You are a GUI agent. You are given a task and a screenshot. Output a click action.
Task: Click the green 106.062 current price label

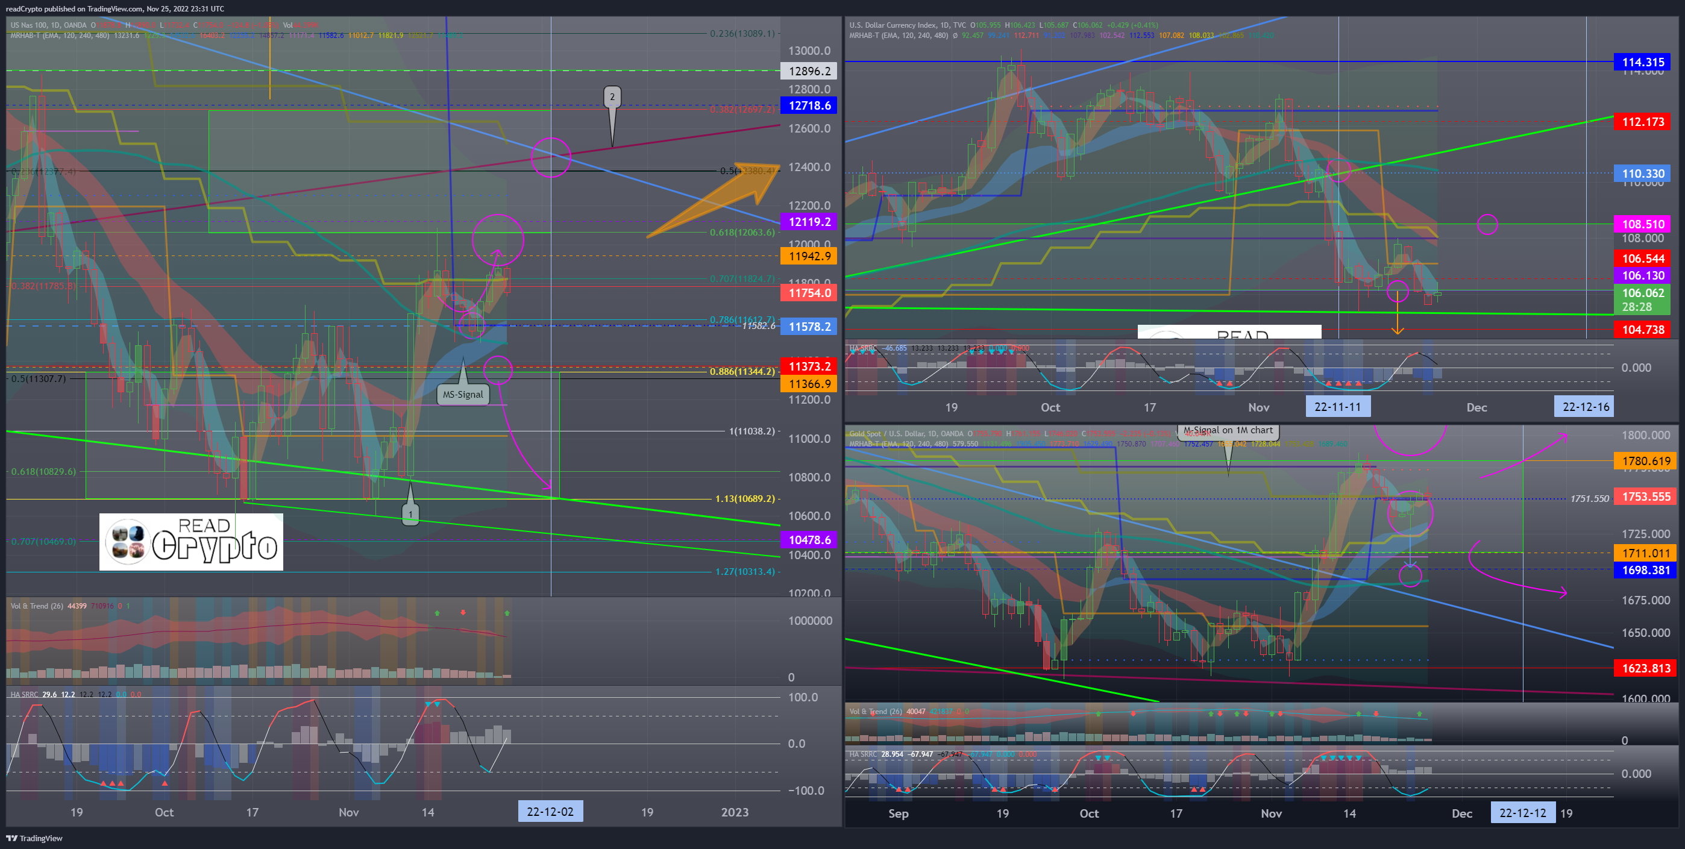click(x=1642, y=299)
